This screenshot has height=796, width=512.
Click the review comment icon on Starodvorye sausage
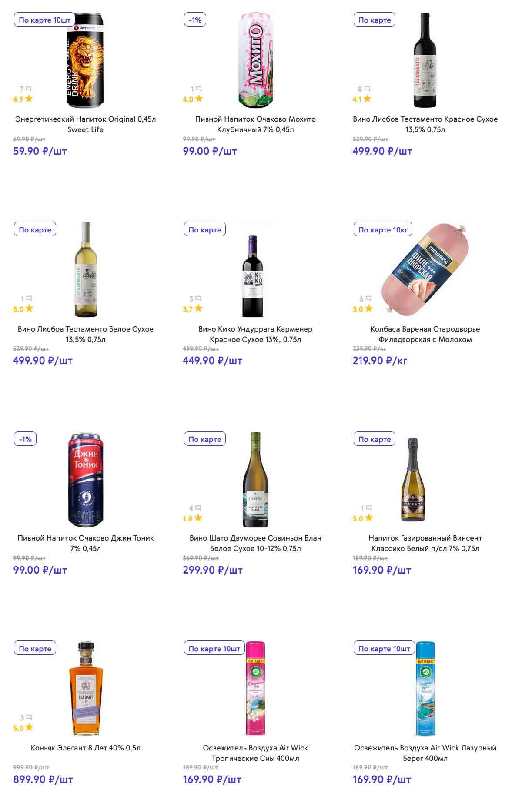click(368, 298)
